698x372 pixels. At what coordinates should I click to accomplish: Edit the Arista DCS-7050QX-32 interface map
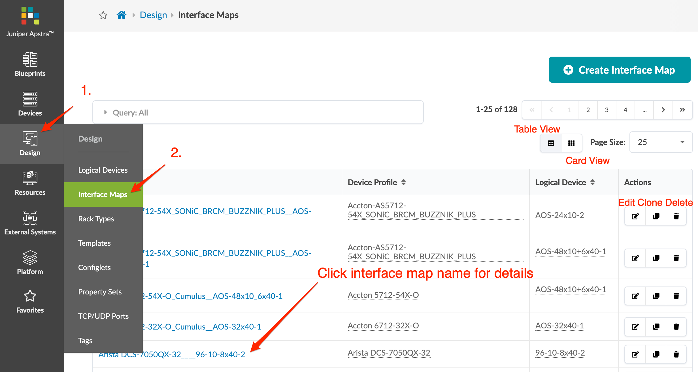point(635,354)
